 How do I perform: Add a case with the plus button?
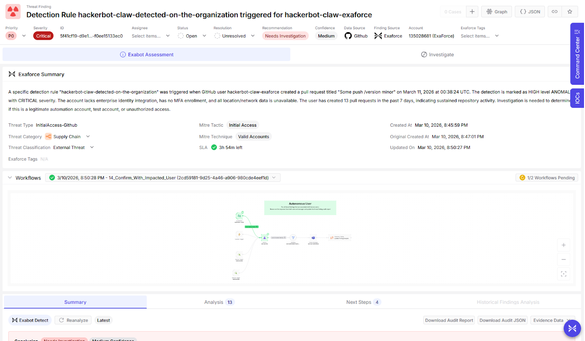(472, 12)
